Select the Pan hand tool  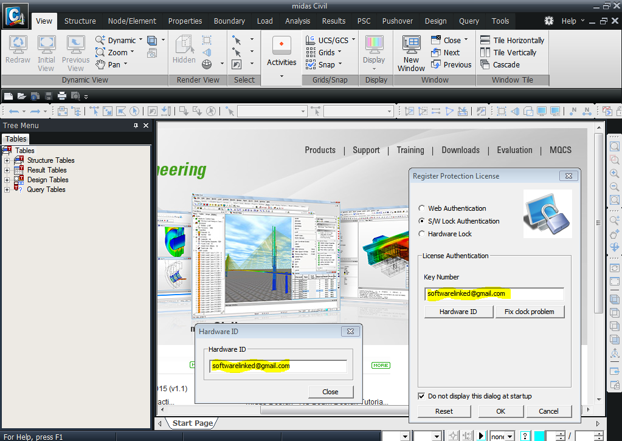[x=108, y=64]
